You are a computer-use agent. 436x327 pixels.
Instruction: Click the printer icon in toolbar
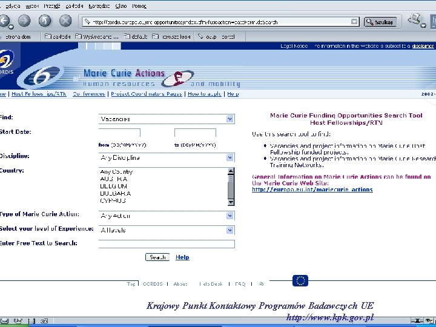415,19
